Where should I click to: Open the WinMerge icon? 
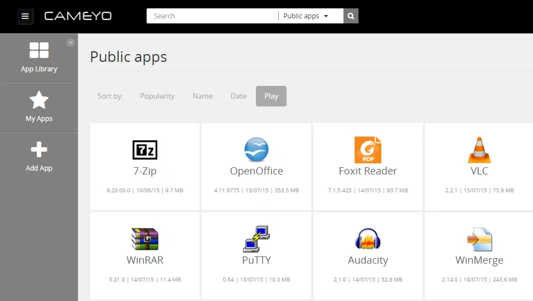(x=479, y=239)
